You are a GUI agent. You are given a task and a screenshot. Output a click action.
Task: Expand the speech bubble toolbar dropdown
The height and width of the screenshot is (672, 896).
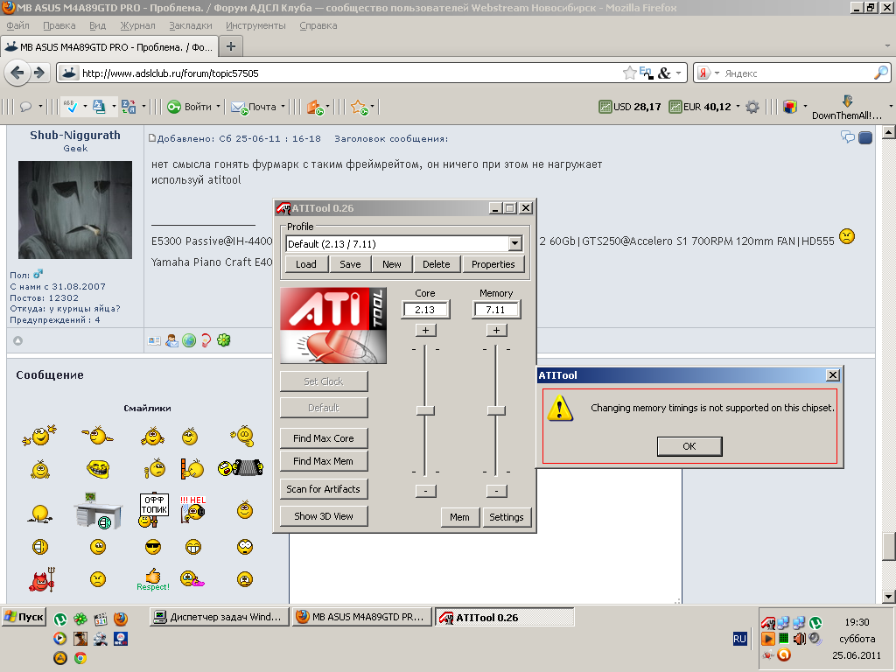[40, 107]
